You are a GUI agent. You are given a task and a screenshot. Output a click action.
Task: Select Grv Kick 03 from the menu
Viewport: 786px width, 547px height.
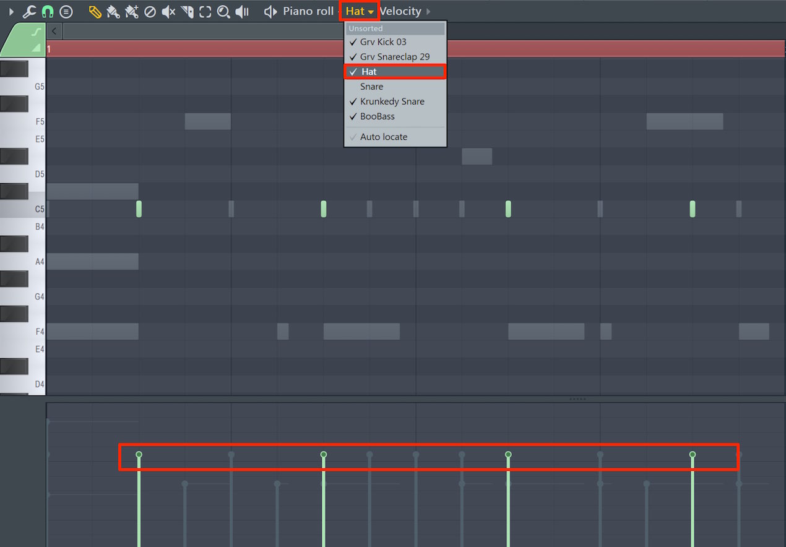coord(395,42)
